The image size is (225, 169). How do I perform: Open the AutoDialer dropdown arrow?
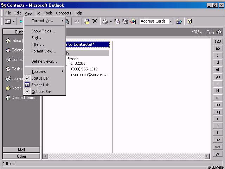(x=111, y=22)
